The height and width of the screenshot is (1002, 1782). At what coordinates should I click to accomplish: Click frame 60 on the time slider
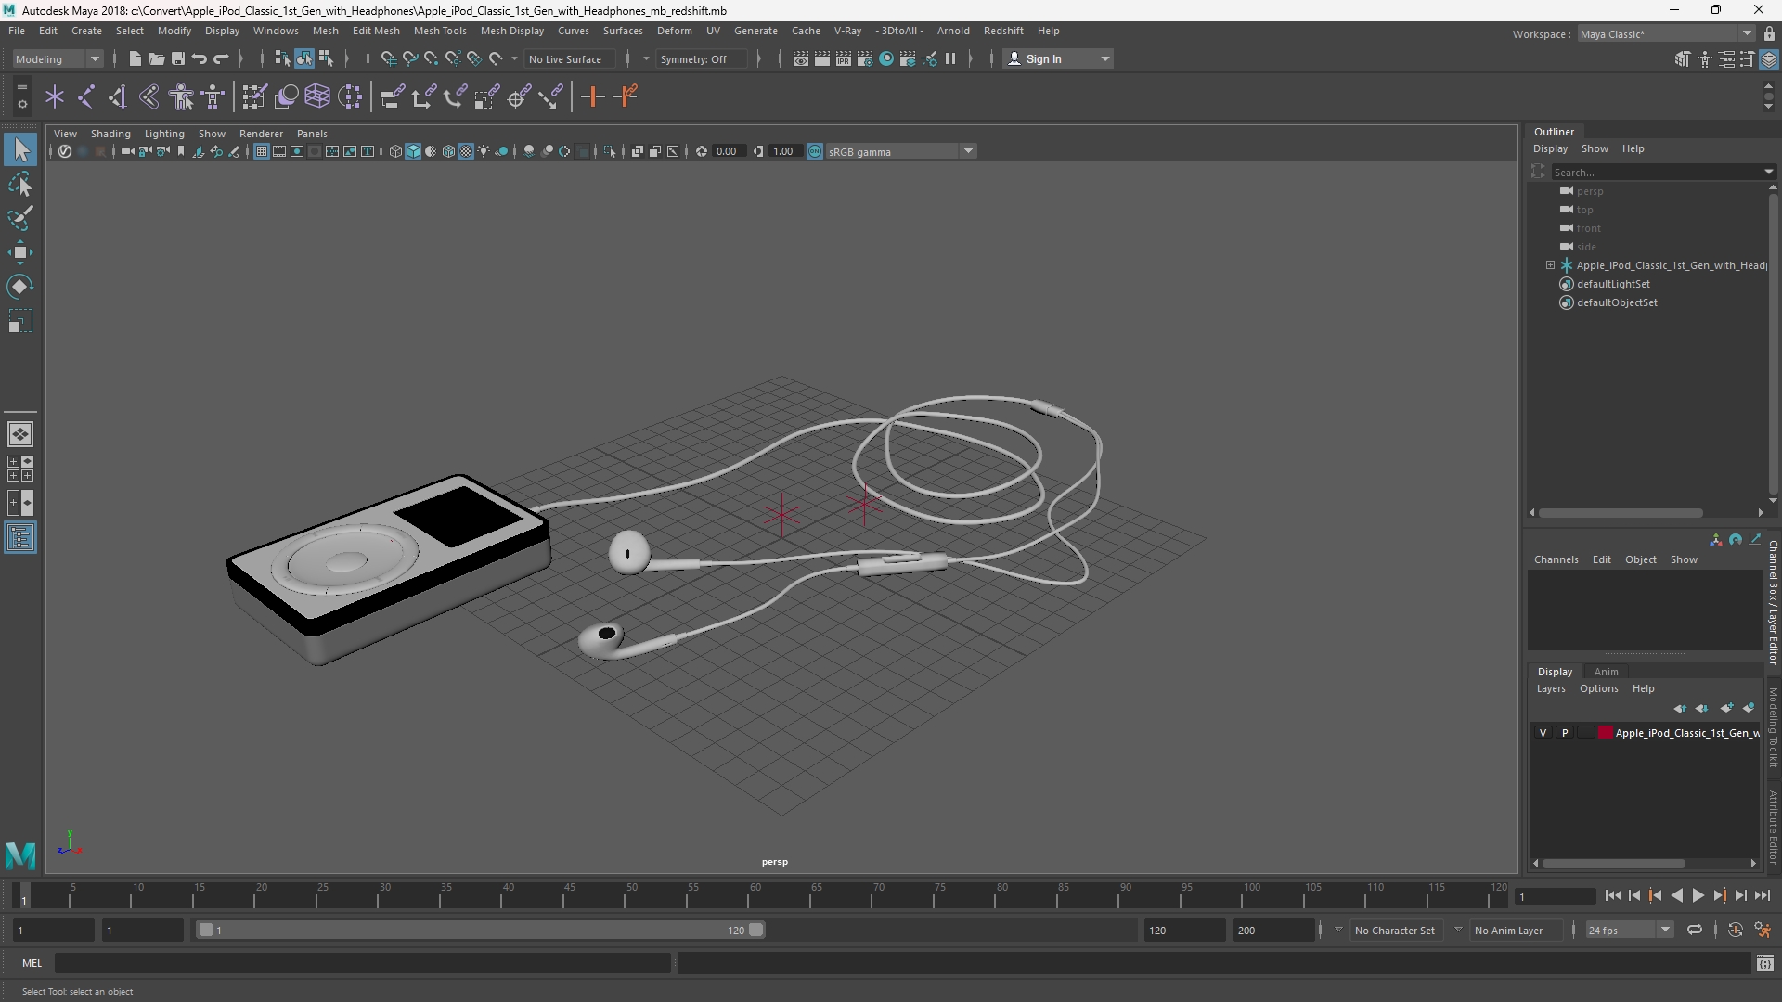tap(755, 896)
